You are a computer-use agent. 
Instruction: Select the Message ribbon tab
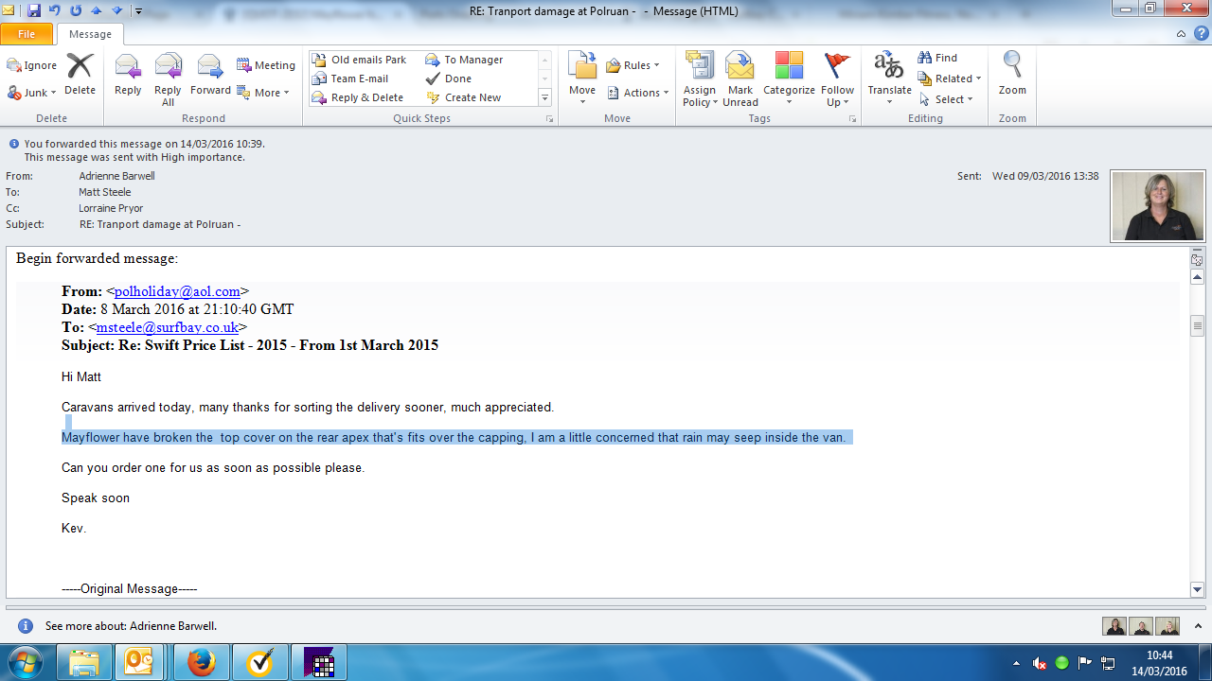[90, 34]
